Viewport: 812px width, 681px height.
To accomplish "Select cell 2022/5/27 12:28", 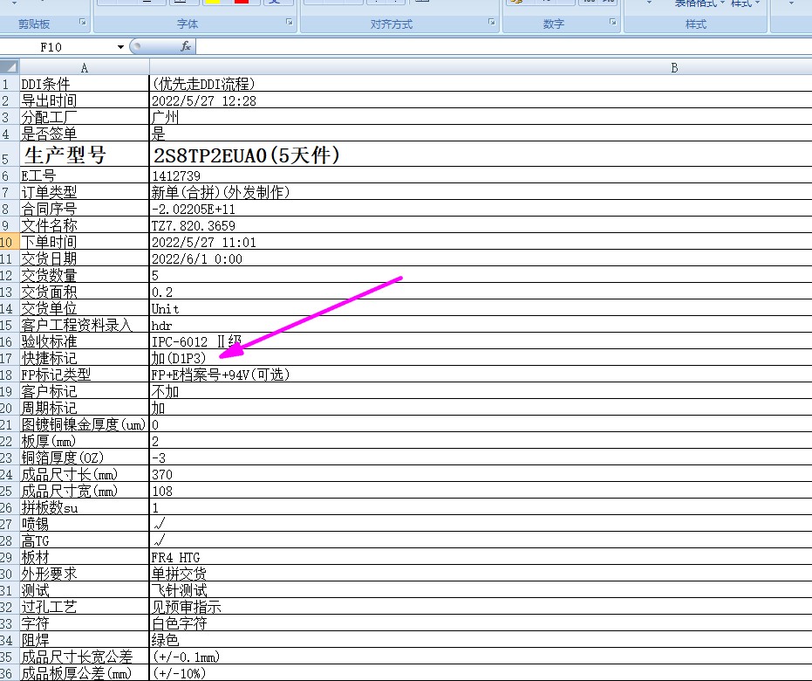I will pyautogui.click(x=481, y=100).
